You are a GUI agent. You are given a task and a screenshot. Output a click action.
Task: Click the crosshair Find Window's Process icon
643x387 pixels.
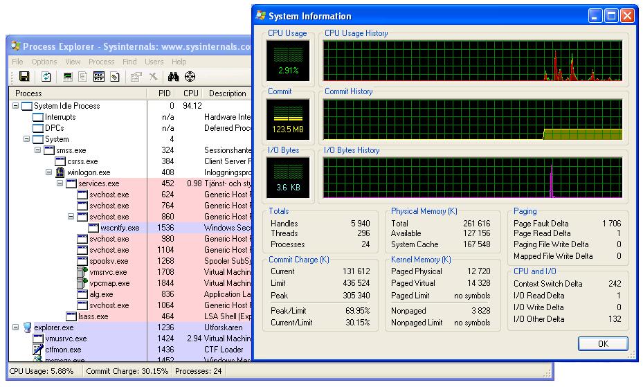pyautogui.click(x=190, y=77)
